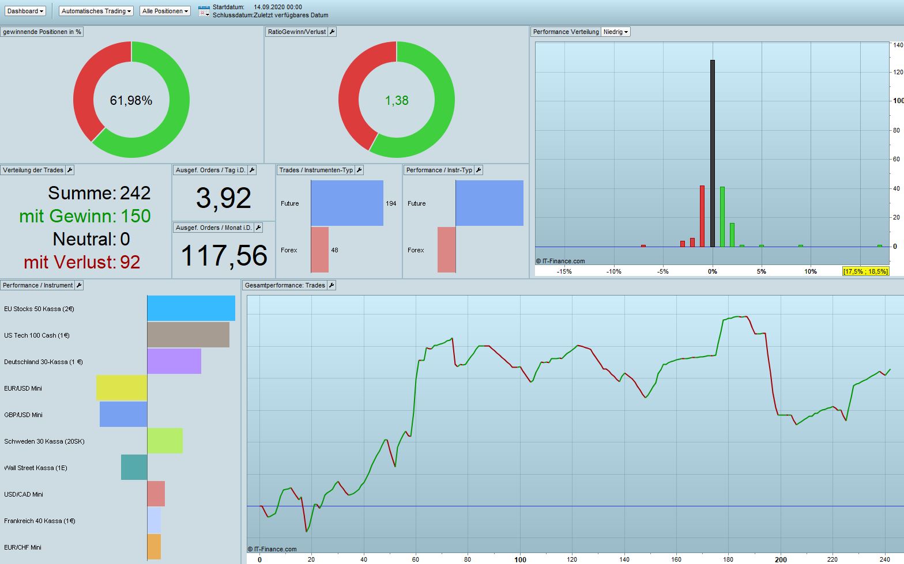The image size is (904, 564).
Task: Click the GBP/USD Mini label
Action: (x=23, y=415)
